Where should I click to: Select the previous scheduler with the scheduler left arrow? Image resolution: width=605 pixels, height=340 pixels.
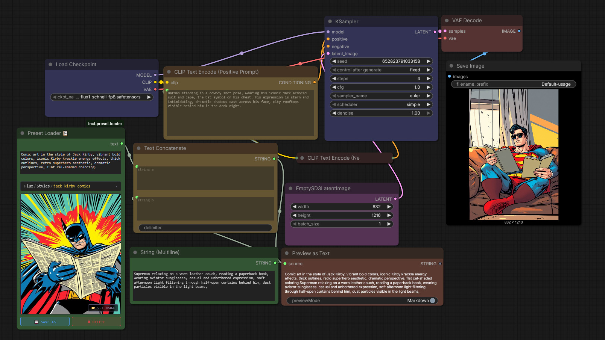(x=334, y=104)
